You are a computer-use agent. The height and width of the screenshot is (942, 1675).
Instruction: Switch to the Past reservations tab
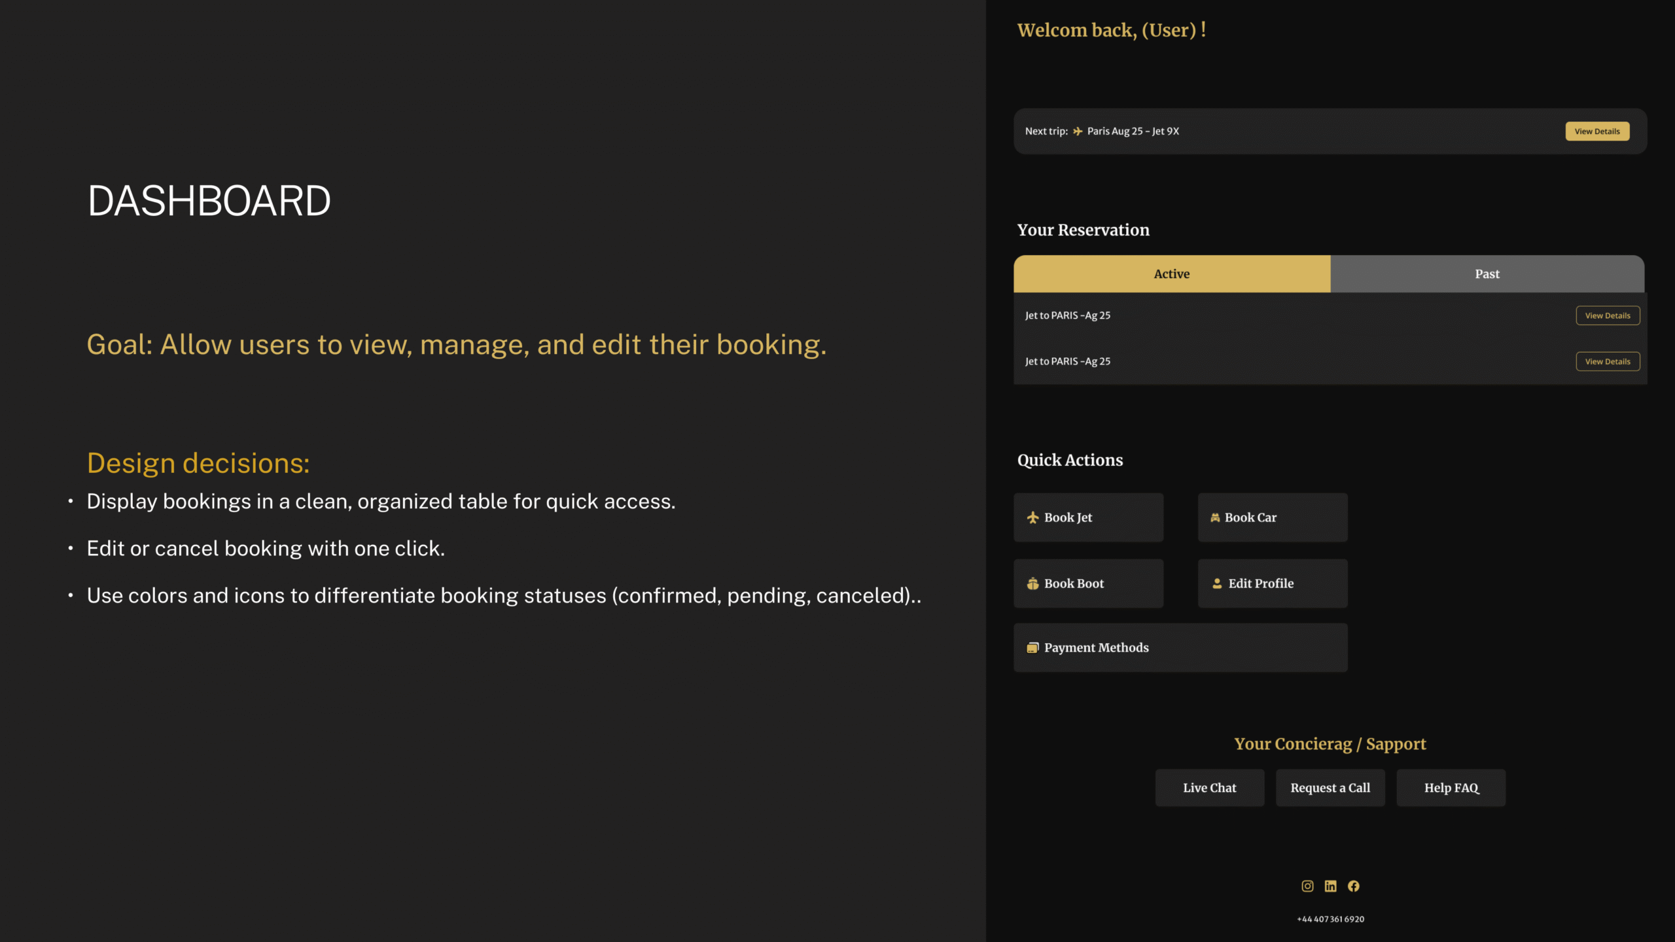[x=1487, y=274]
